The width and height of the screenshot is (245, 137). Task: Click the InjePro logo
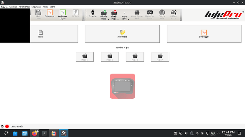click(x=224, y=15)
